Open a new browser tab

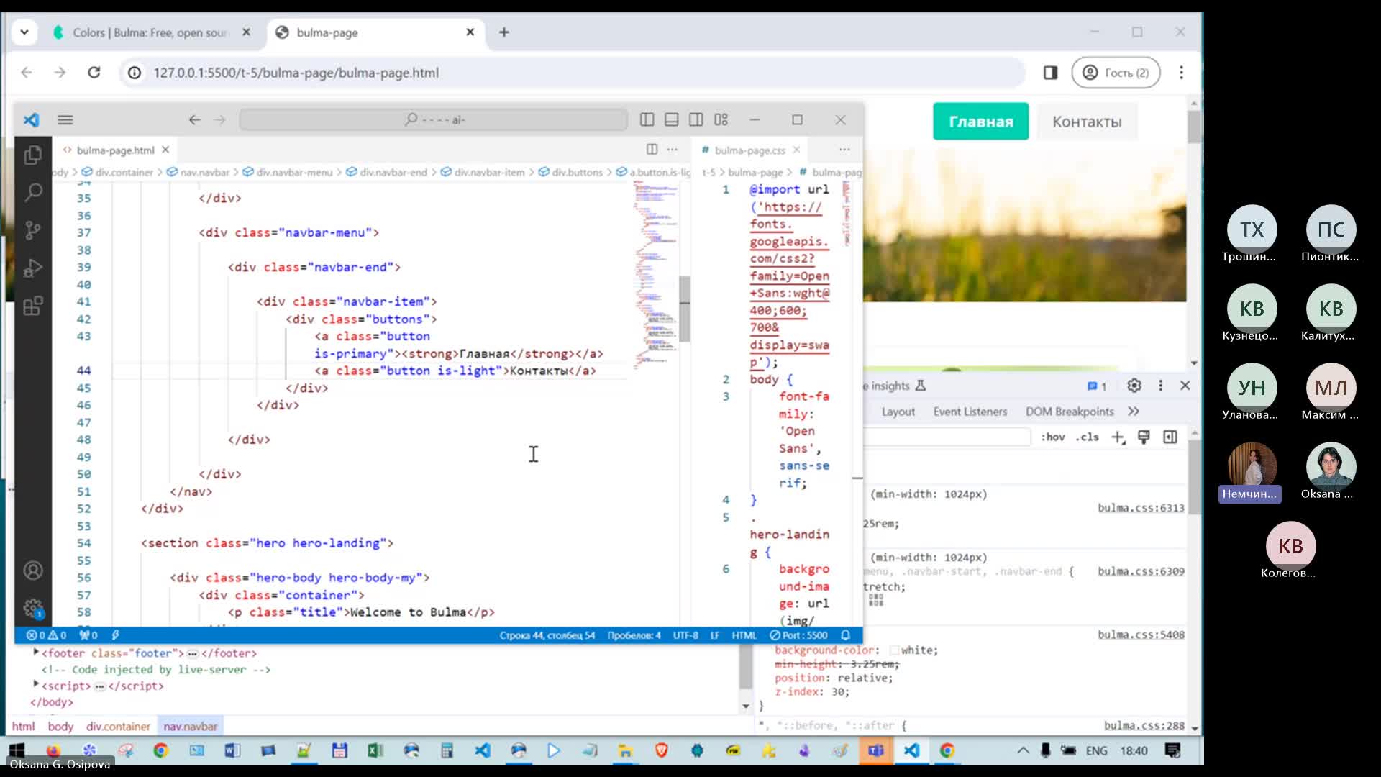point(504,32)
